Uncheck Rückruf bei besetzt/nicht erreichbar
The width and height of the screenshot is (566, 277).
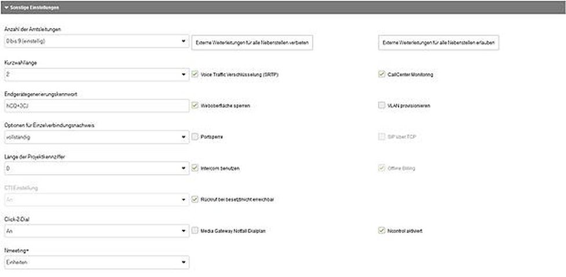[195, 199]
